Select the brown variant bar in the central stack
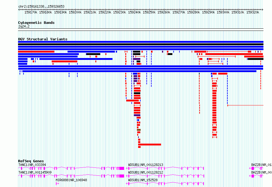The image size is (272, 187). [139, 130]
